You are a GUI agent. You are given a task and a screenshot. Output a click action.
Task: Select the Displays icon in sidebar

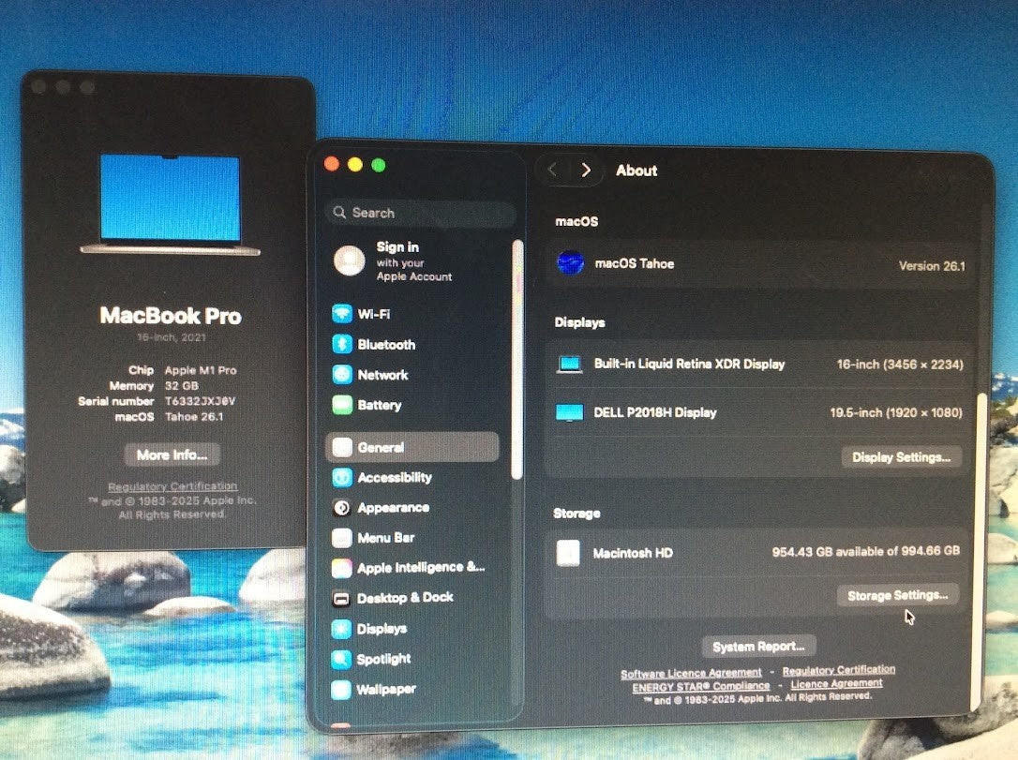(x=341, y=628)
